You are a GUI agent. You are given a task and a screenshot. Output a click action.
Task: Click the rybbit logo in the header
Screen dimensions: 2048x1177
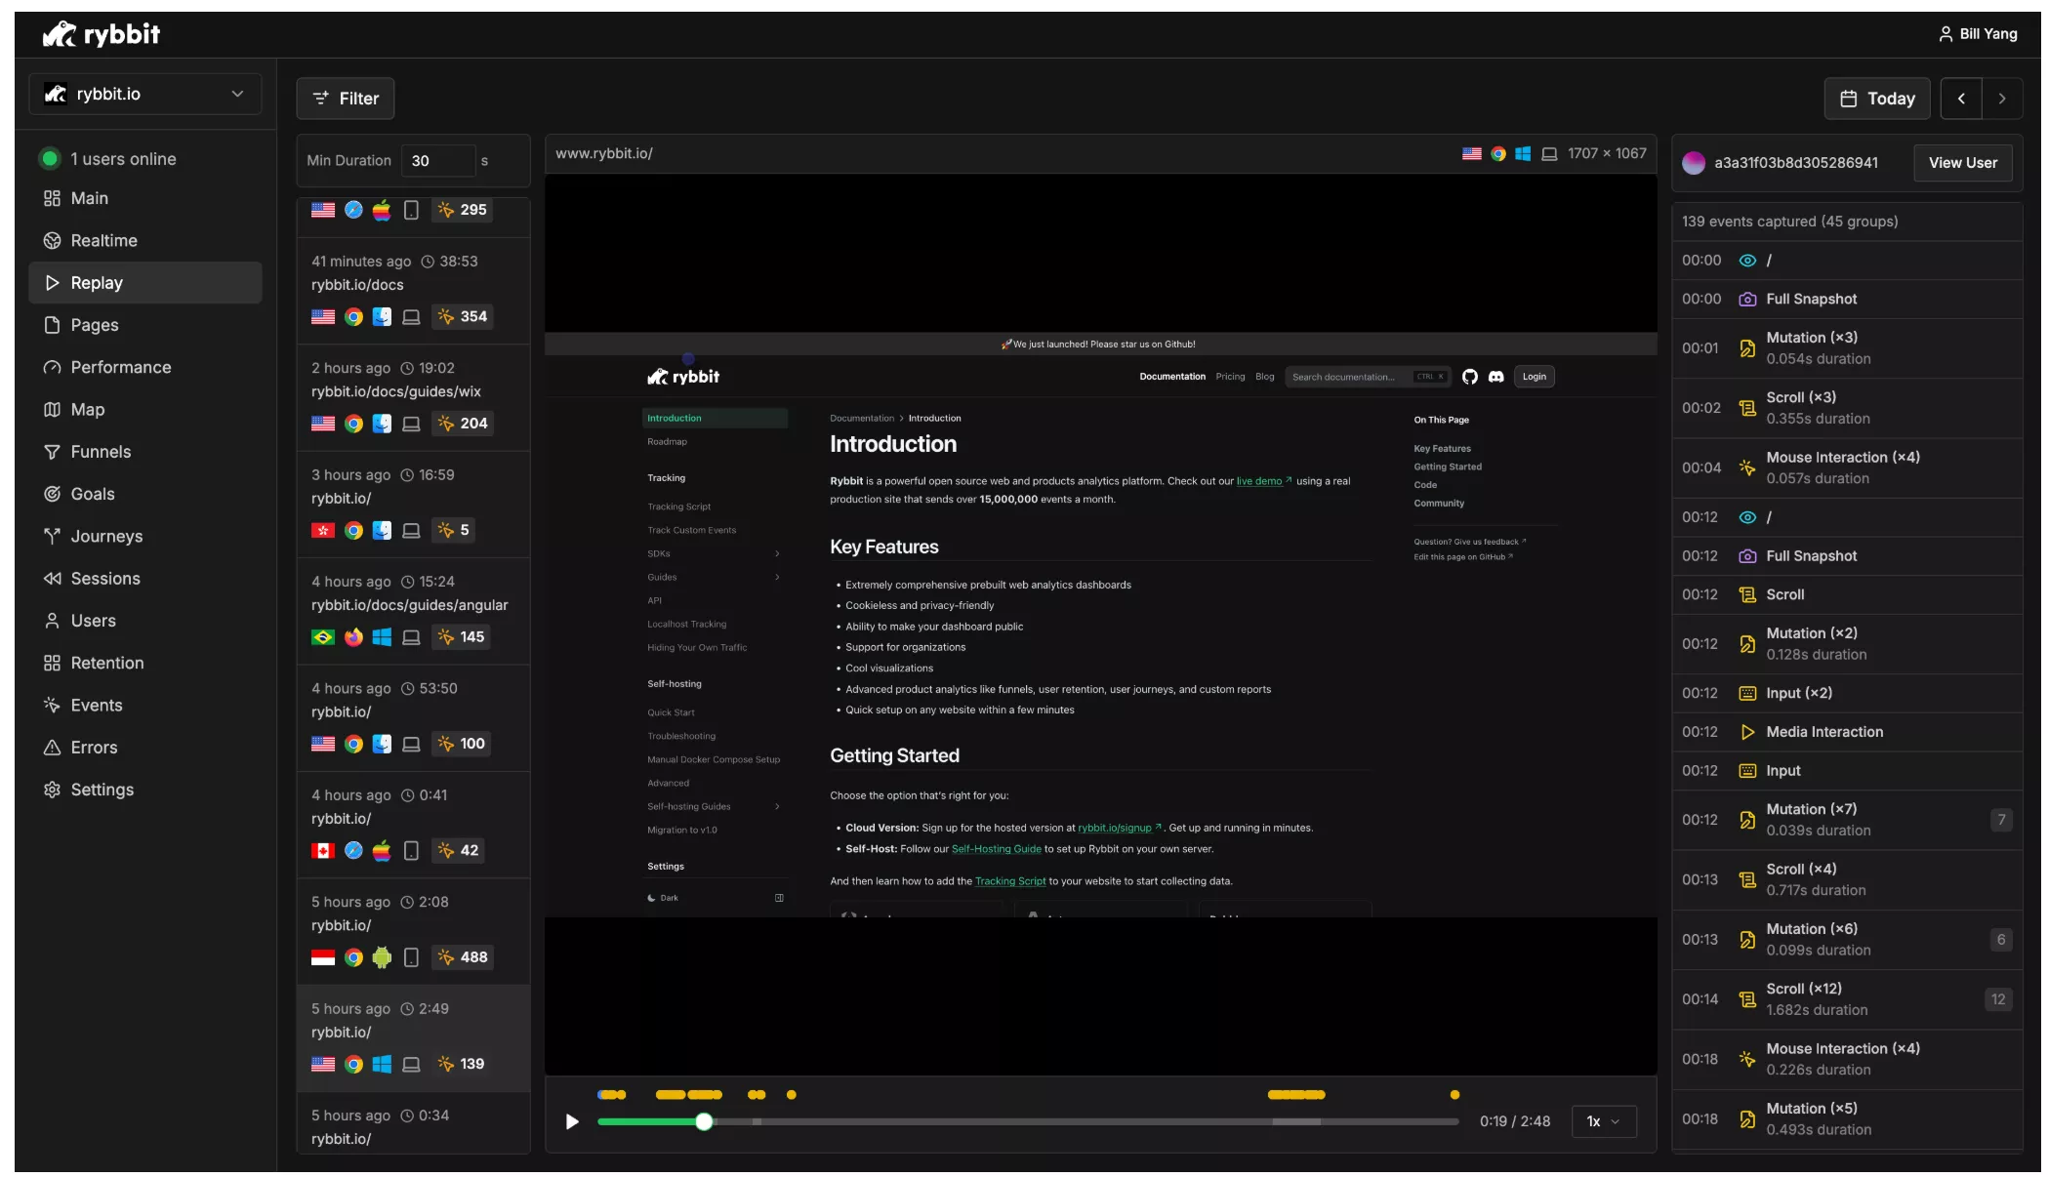(x=102, y=34)
